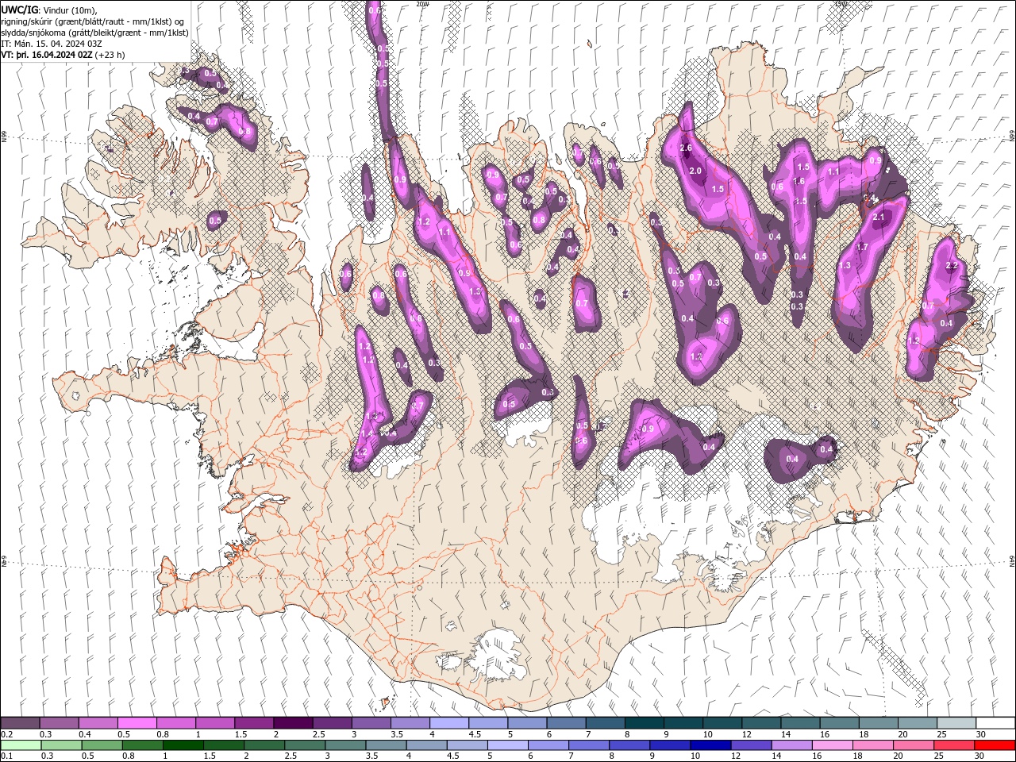Click the '0.2' label in the snow legend

(6, 734)
